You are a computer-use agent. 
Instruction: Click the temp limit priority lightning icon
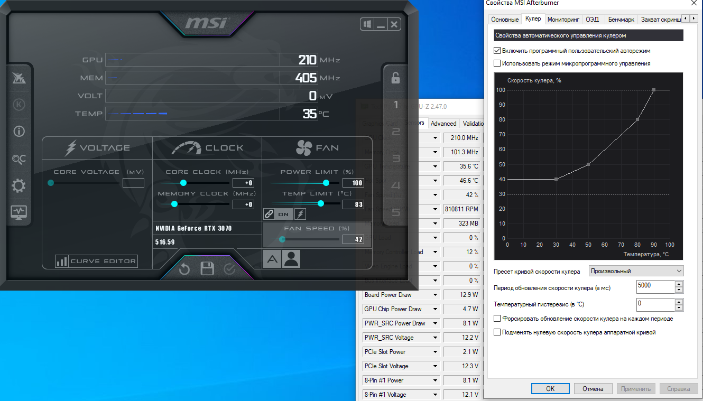(300, 214)
